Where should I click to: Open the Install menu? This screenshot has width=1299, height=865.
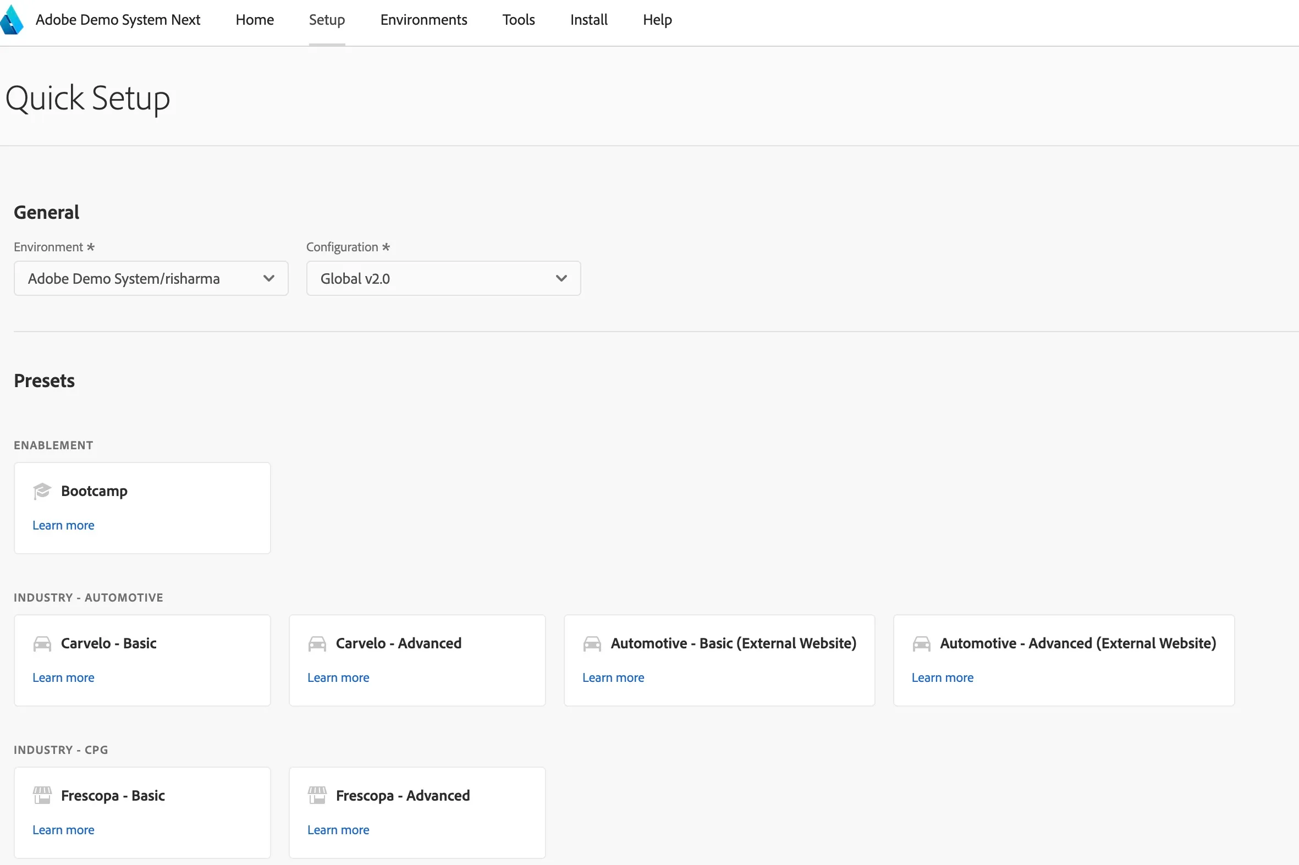pyautogui.click(x=588, y=20)
